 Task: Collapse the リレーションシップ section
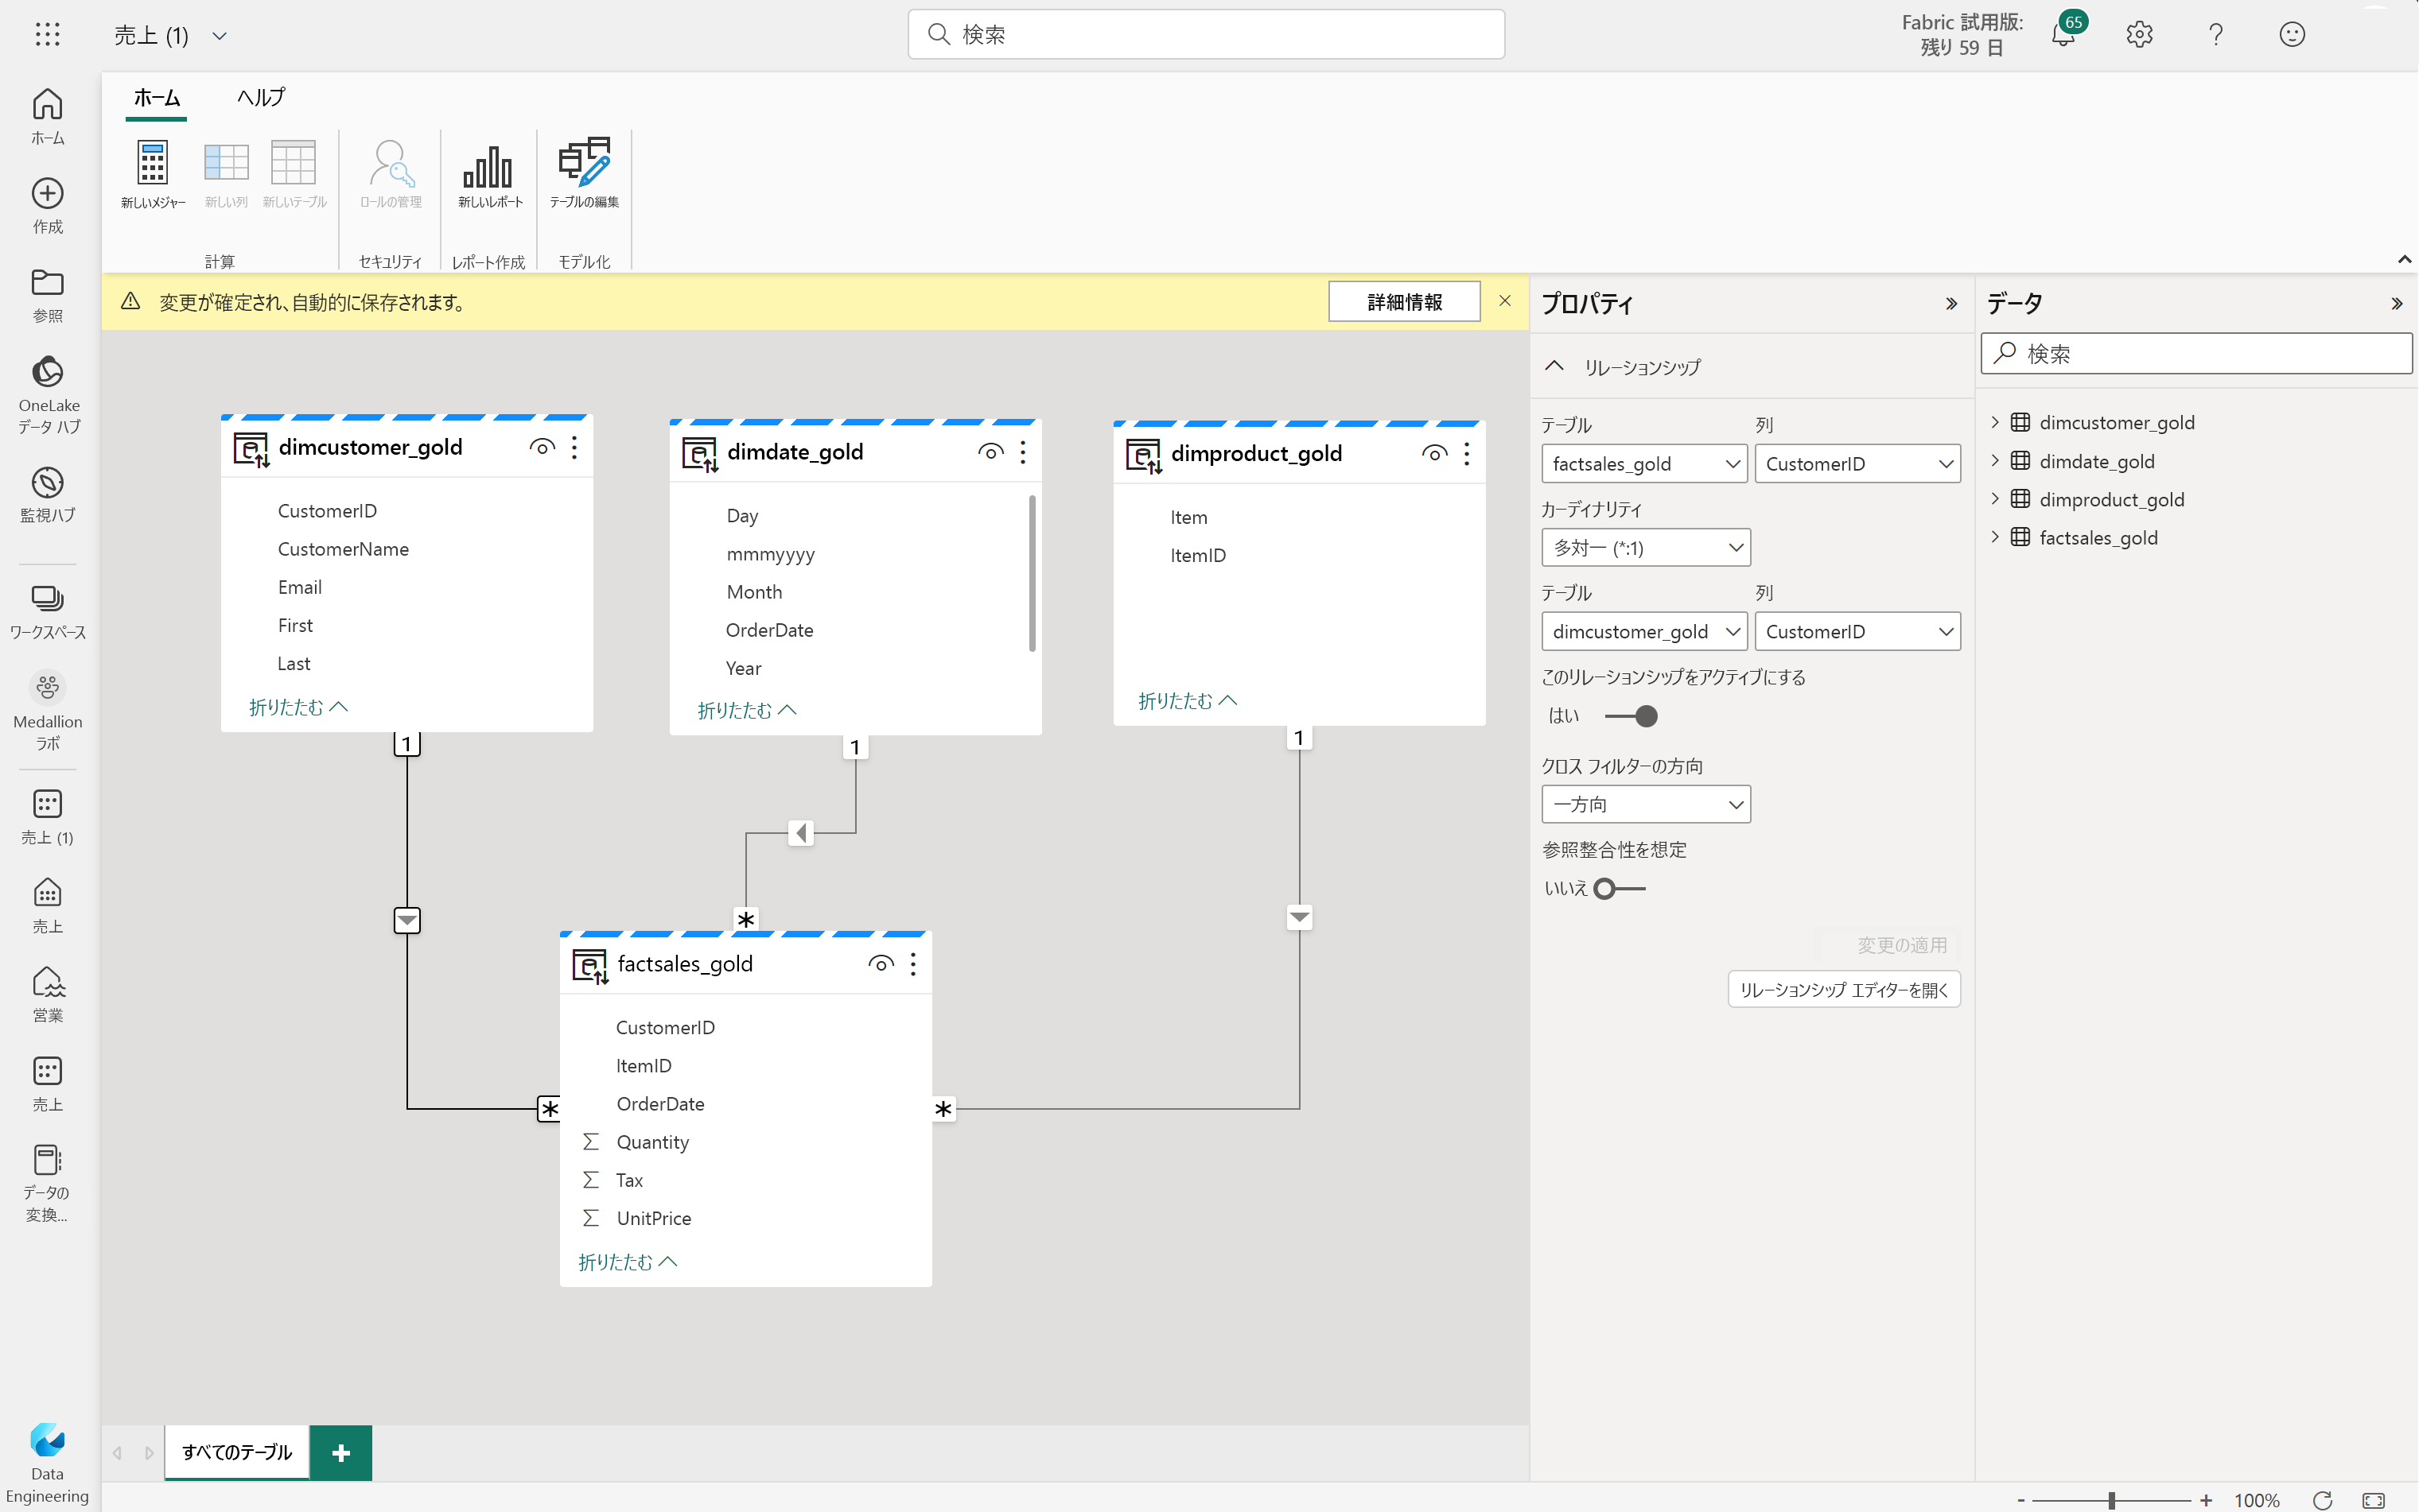(x=1554, y=366)
